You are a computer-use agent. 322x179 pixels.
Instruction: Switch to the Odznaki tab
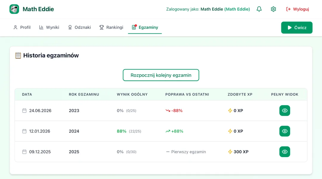point(79,27)
